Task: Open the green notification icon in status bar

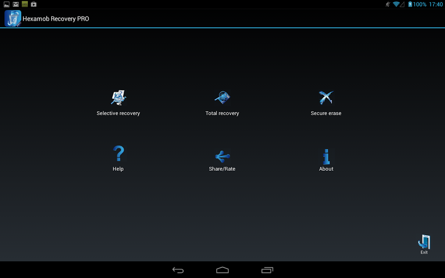Action: 24,4
